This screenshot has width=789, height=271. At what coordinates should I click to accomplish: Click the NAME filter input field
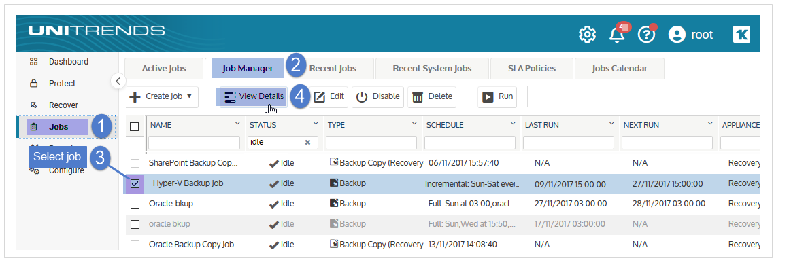coord(195,143)
